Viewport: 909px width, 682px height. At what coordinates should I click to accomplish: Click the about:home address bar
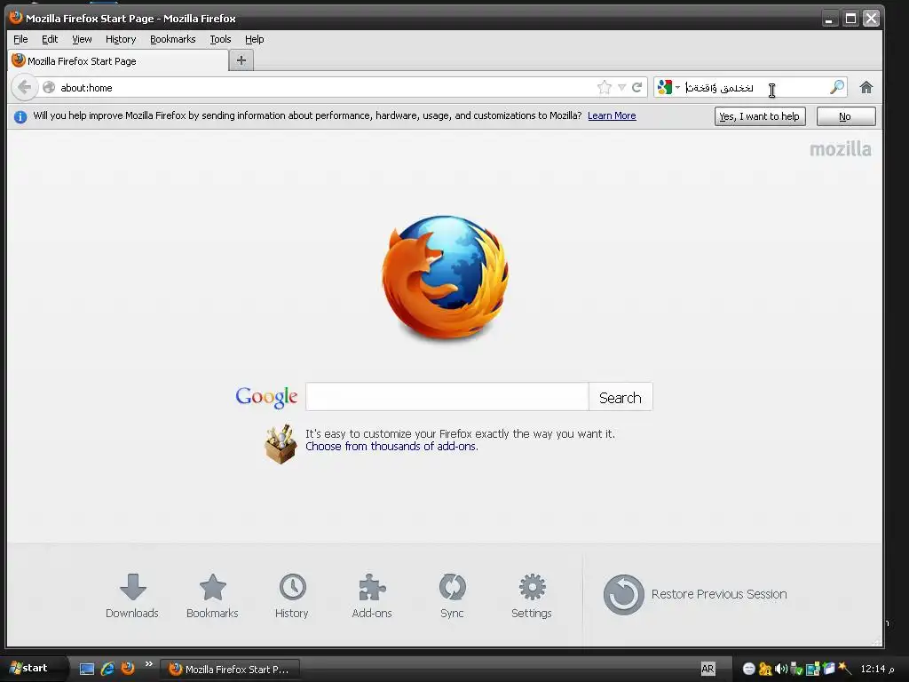[325, 88]
